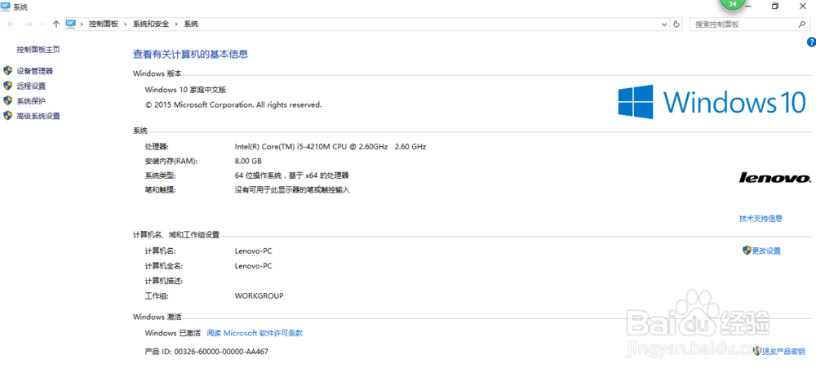Restore down the window
The width and height of the screenshot is (816, 377).
tap(775, 7)
